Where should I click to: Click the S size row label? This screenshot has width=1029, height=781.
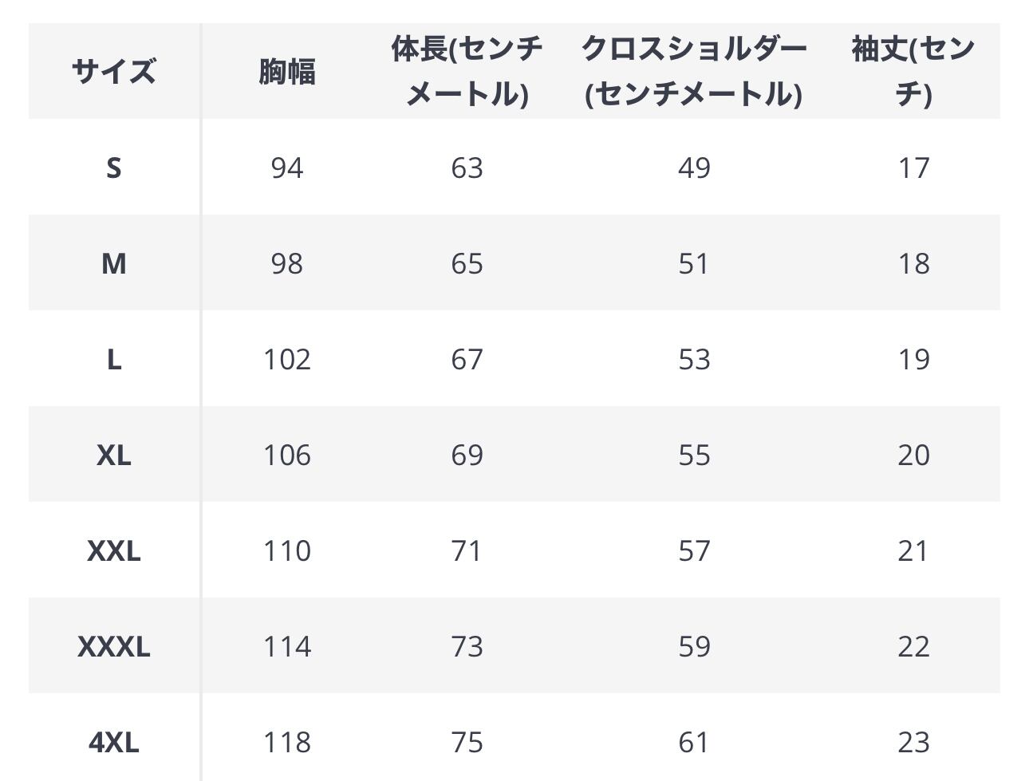point(113,168)
